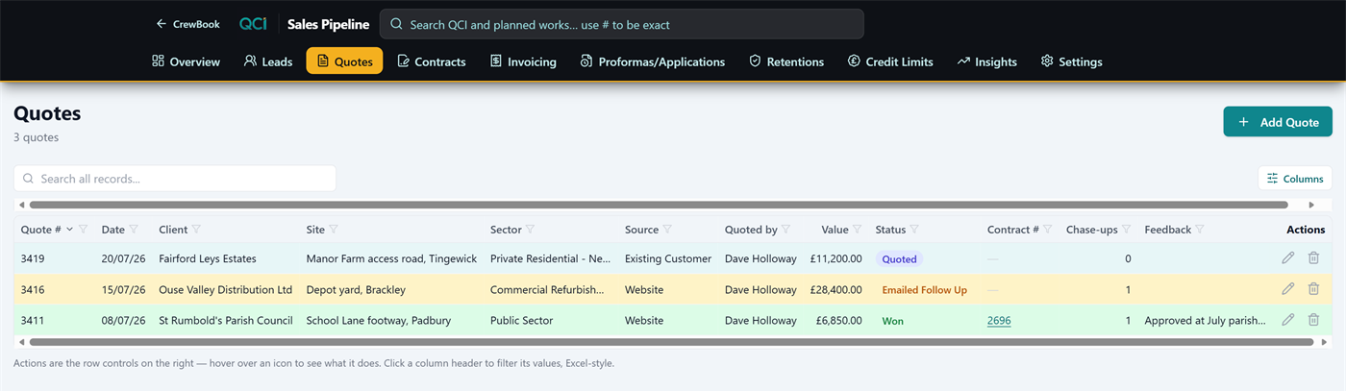1346x391 pixels.
Task: Click the filter icon on Status column
Action: (914, 230)
